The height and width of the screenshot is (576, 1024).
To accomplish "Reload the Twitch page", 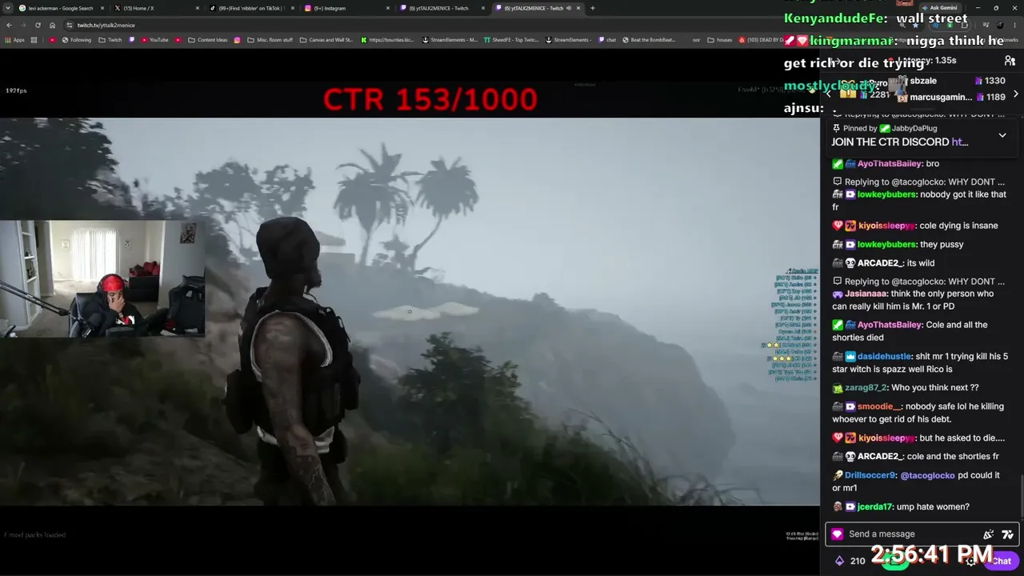I will 38,25.
